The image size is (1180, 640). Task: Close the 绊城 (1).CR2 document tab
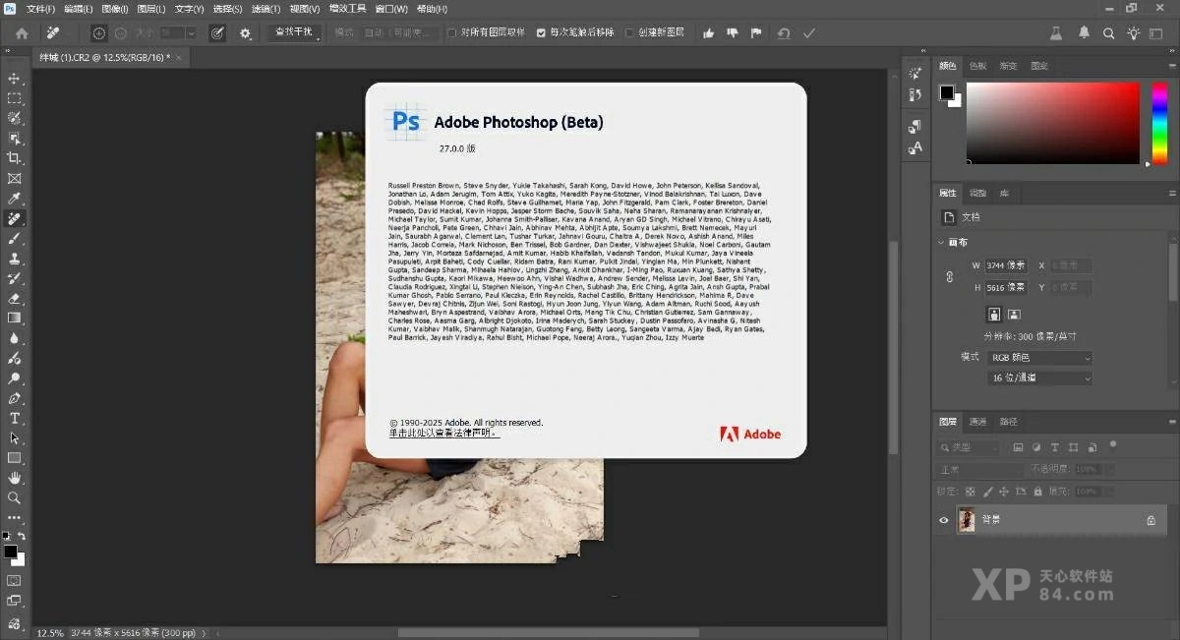[179, 58]
